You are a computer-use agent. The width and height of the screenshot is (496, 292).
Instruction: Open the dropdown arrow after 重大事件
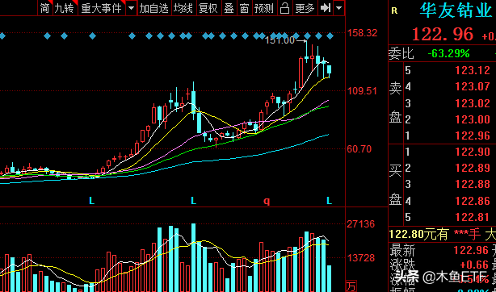tap(132, 8)
